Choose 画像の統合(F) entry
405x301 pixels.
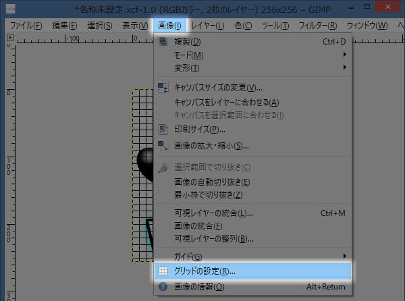point(252,226)
